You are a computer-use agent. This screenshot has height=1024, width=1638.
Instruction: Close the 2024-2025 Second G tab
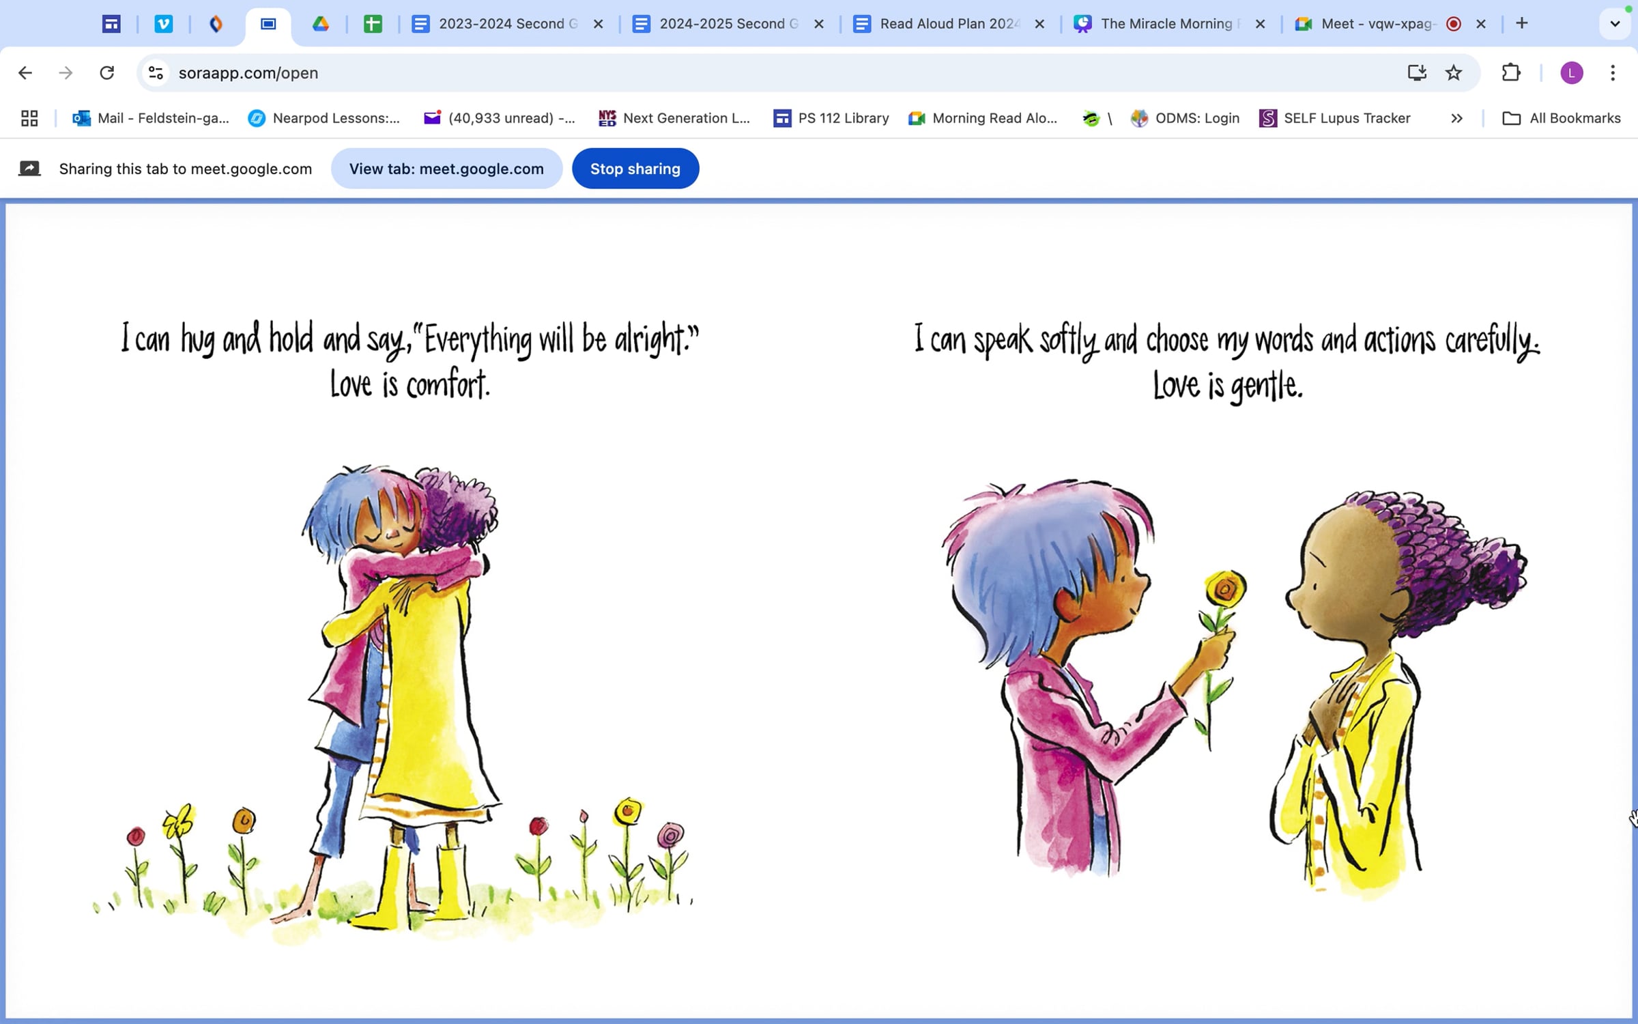point(819,24)
